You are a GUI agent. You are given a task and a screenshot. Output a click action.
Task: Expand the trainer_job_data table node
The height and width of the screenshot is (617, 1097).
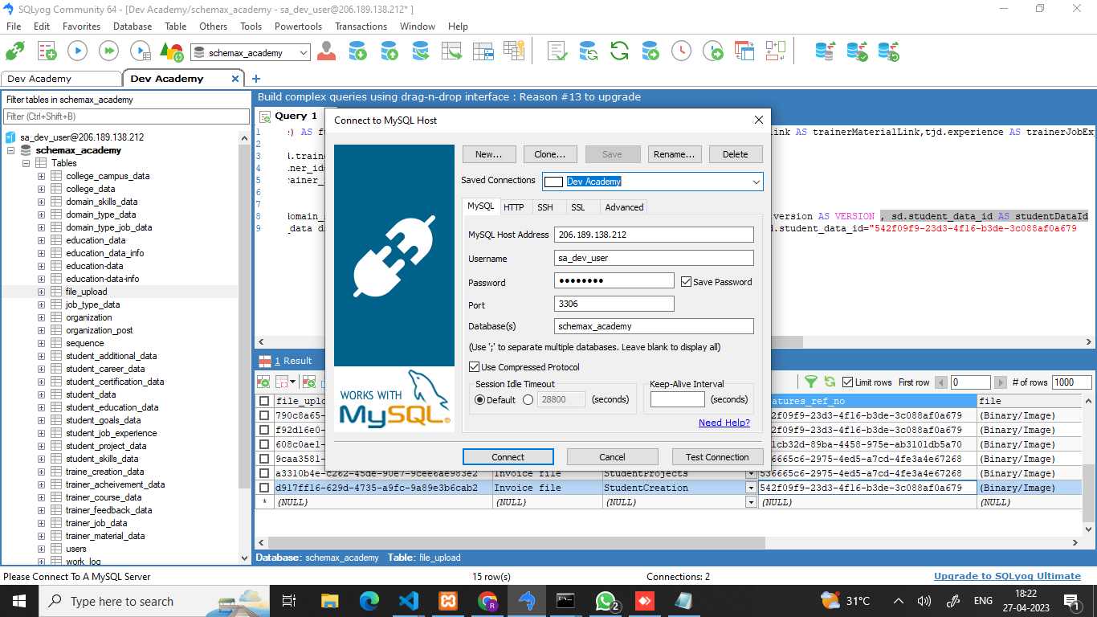(x=42, y=523)
